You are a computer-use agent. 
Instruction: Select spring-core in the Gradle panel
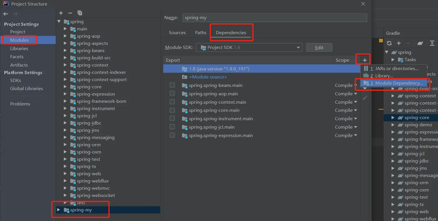[417, 118]
